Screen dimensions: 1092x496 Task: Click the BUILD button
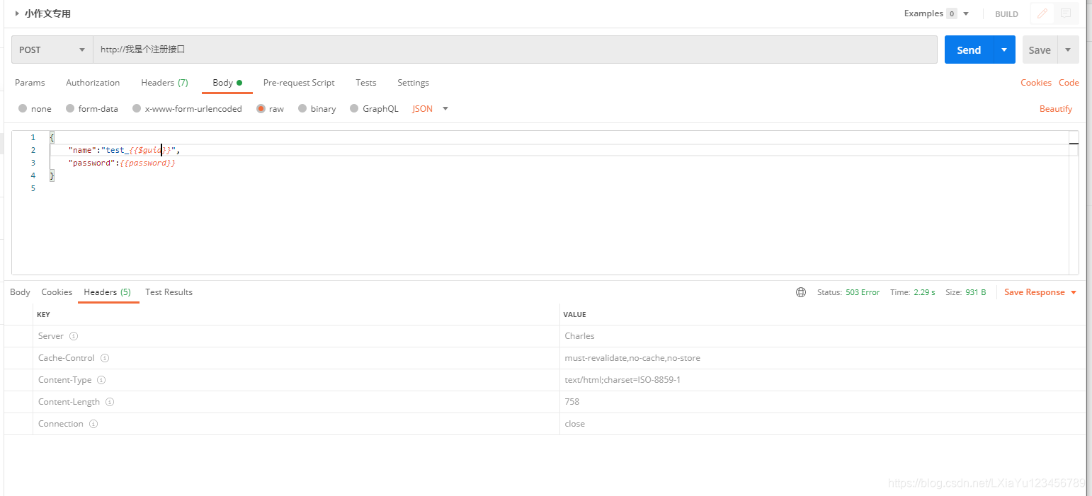(1006, 14)
